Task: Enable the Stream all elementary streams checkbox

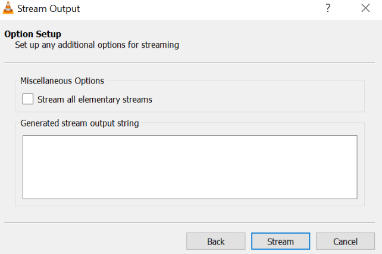Action: (28, 100)
